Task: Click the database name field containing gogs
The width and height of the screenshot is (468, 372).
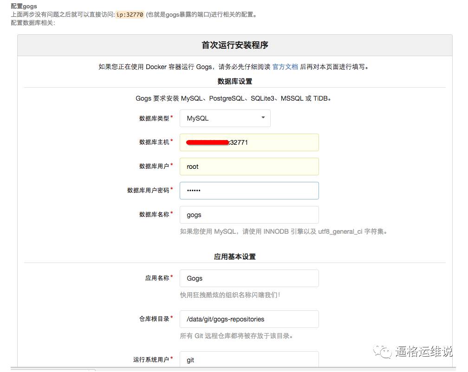Action: point(249,215)
